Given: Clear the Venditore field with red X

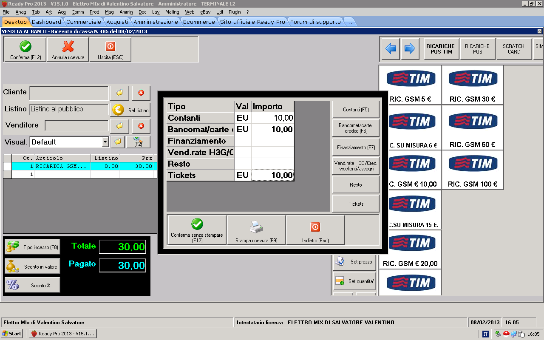Looking at the screenshot, I should (x=141, y=126).
